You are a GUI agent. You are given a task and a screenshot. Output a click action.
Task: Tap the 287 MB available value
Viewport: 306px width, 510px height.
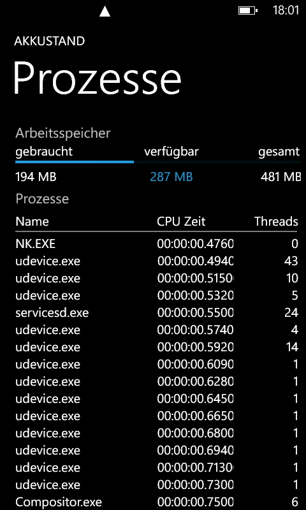171,177
